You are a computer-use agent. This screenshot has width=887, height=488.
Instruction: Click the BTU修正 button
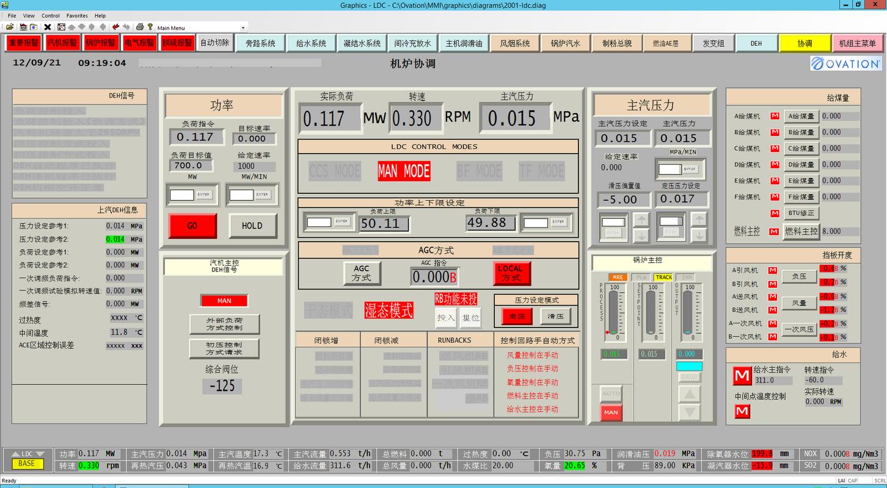coord(801,213)
